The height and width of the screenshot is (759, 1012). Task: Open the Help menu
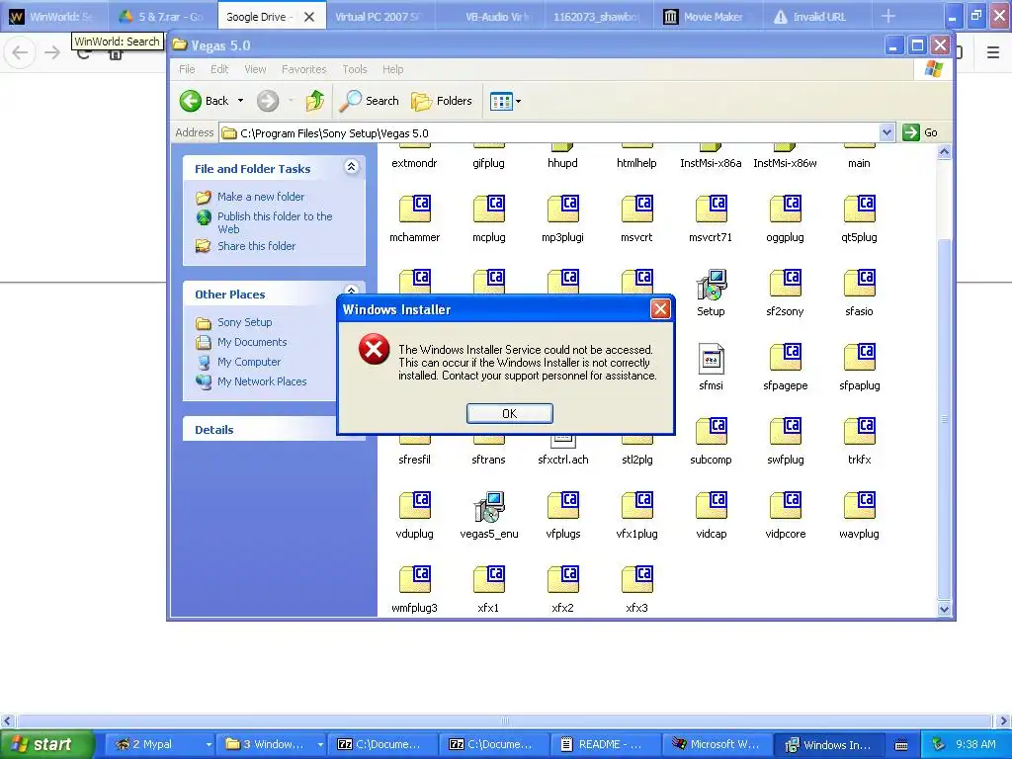click(392, 69)
